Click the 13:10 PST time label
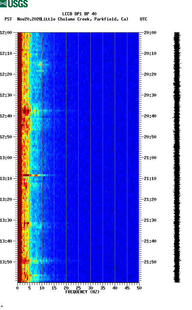192x310 pixels. (6, 179)
